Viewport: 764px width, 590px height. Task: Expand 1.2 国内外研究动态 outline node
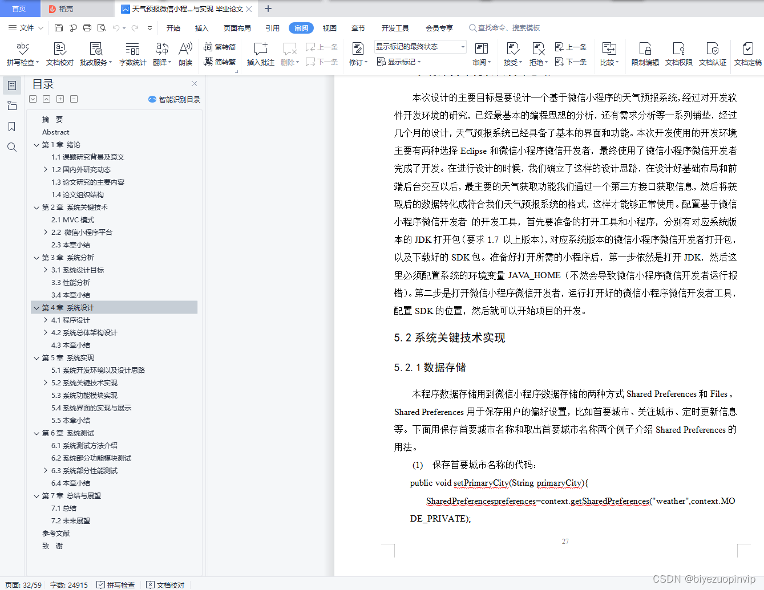click(x=46, y=170)
